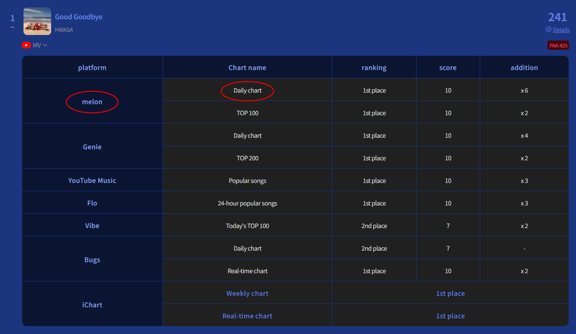This screenshot has height=334, width=576.
Task: Click the x4 addition value
Action: (524, 135)
